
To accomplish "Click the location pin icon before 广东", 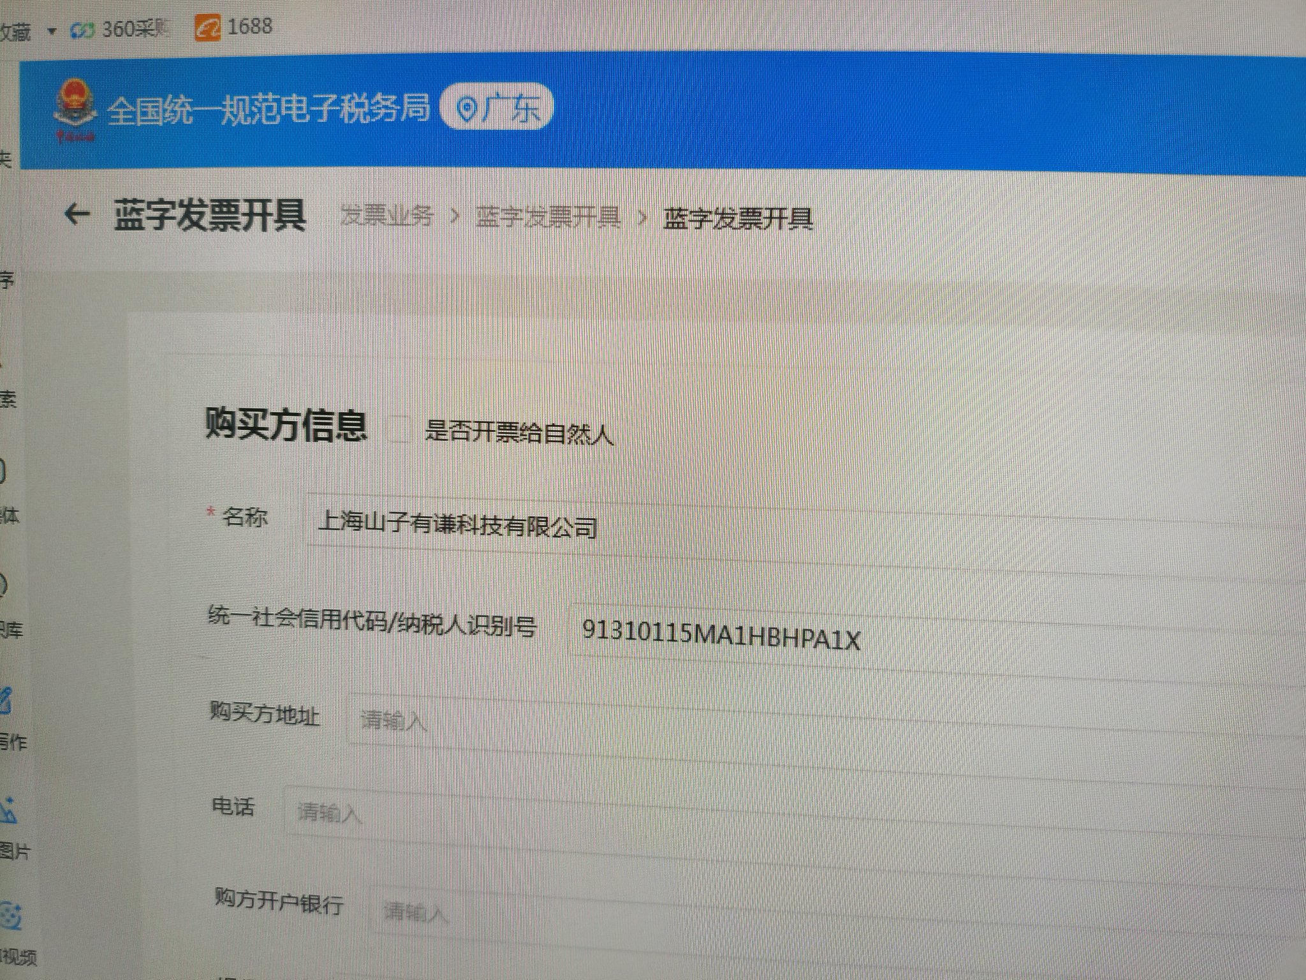I will tap(467, 110).
